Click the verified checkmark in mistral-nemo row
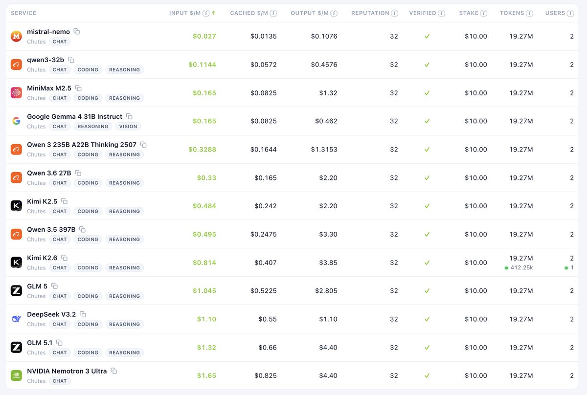 point(427,36)
